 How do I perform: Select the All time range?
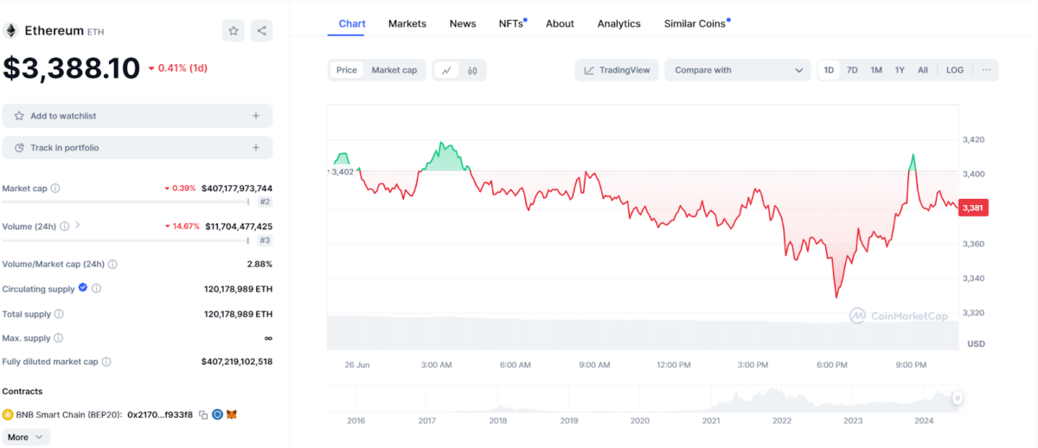point(923,70)
